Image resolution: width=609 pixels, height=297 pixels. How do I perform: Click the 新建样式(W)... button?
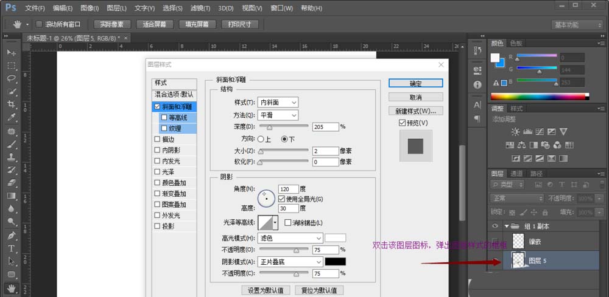coord(415,111)
